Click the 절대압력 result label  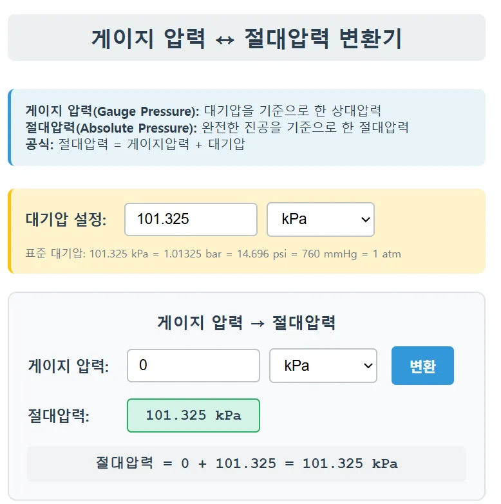(59, 415)
